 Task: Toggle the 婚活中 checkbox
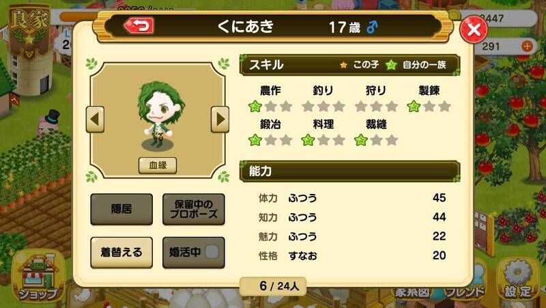[x=212, y=252]
